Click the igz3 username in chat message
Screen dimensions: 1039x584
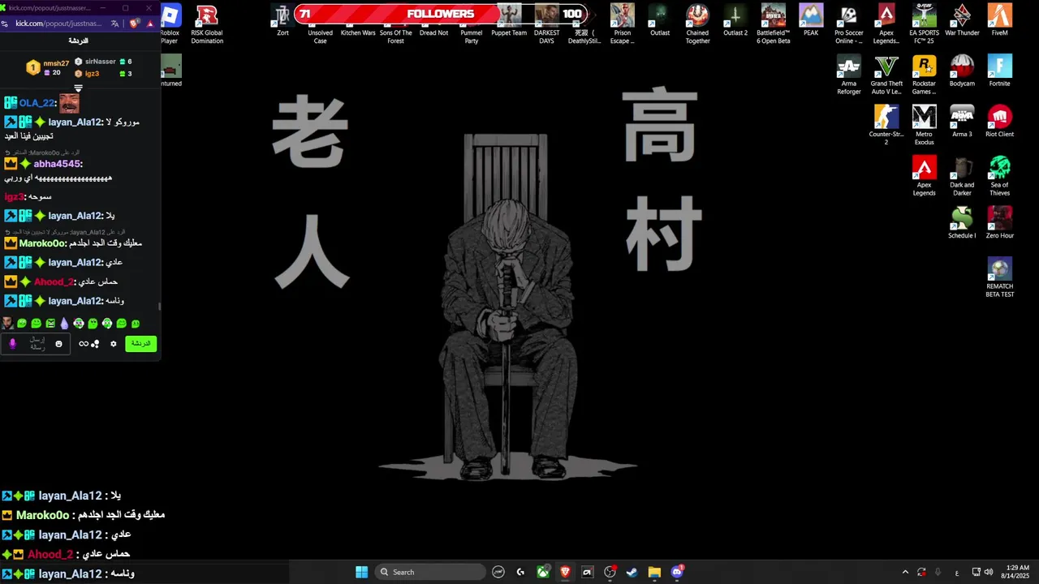click(x=13, y=197)
